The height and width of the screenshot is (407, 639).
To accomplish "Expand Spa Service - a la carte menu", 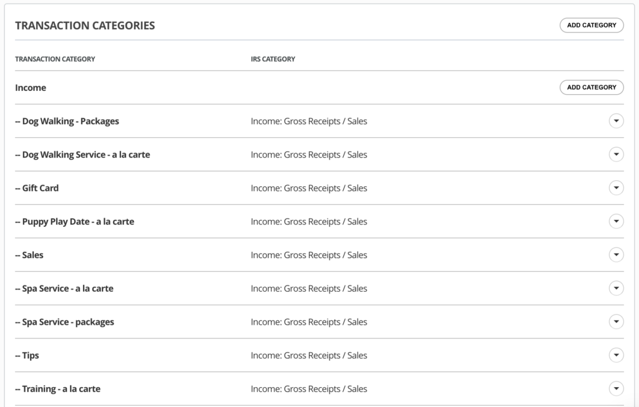I will [616, 288].
